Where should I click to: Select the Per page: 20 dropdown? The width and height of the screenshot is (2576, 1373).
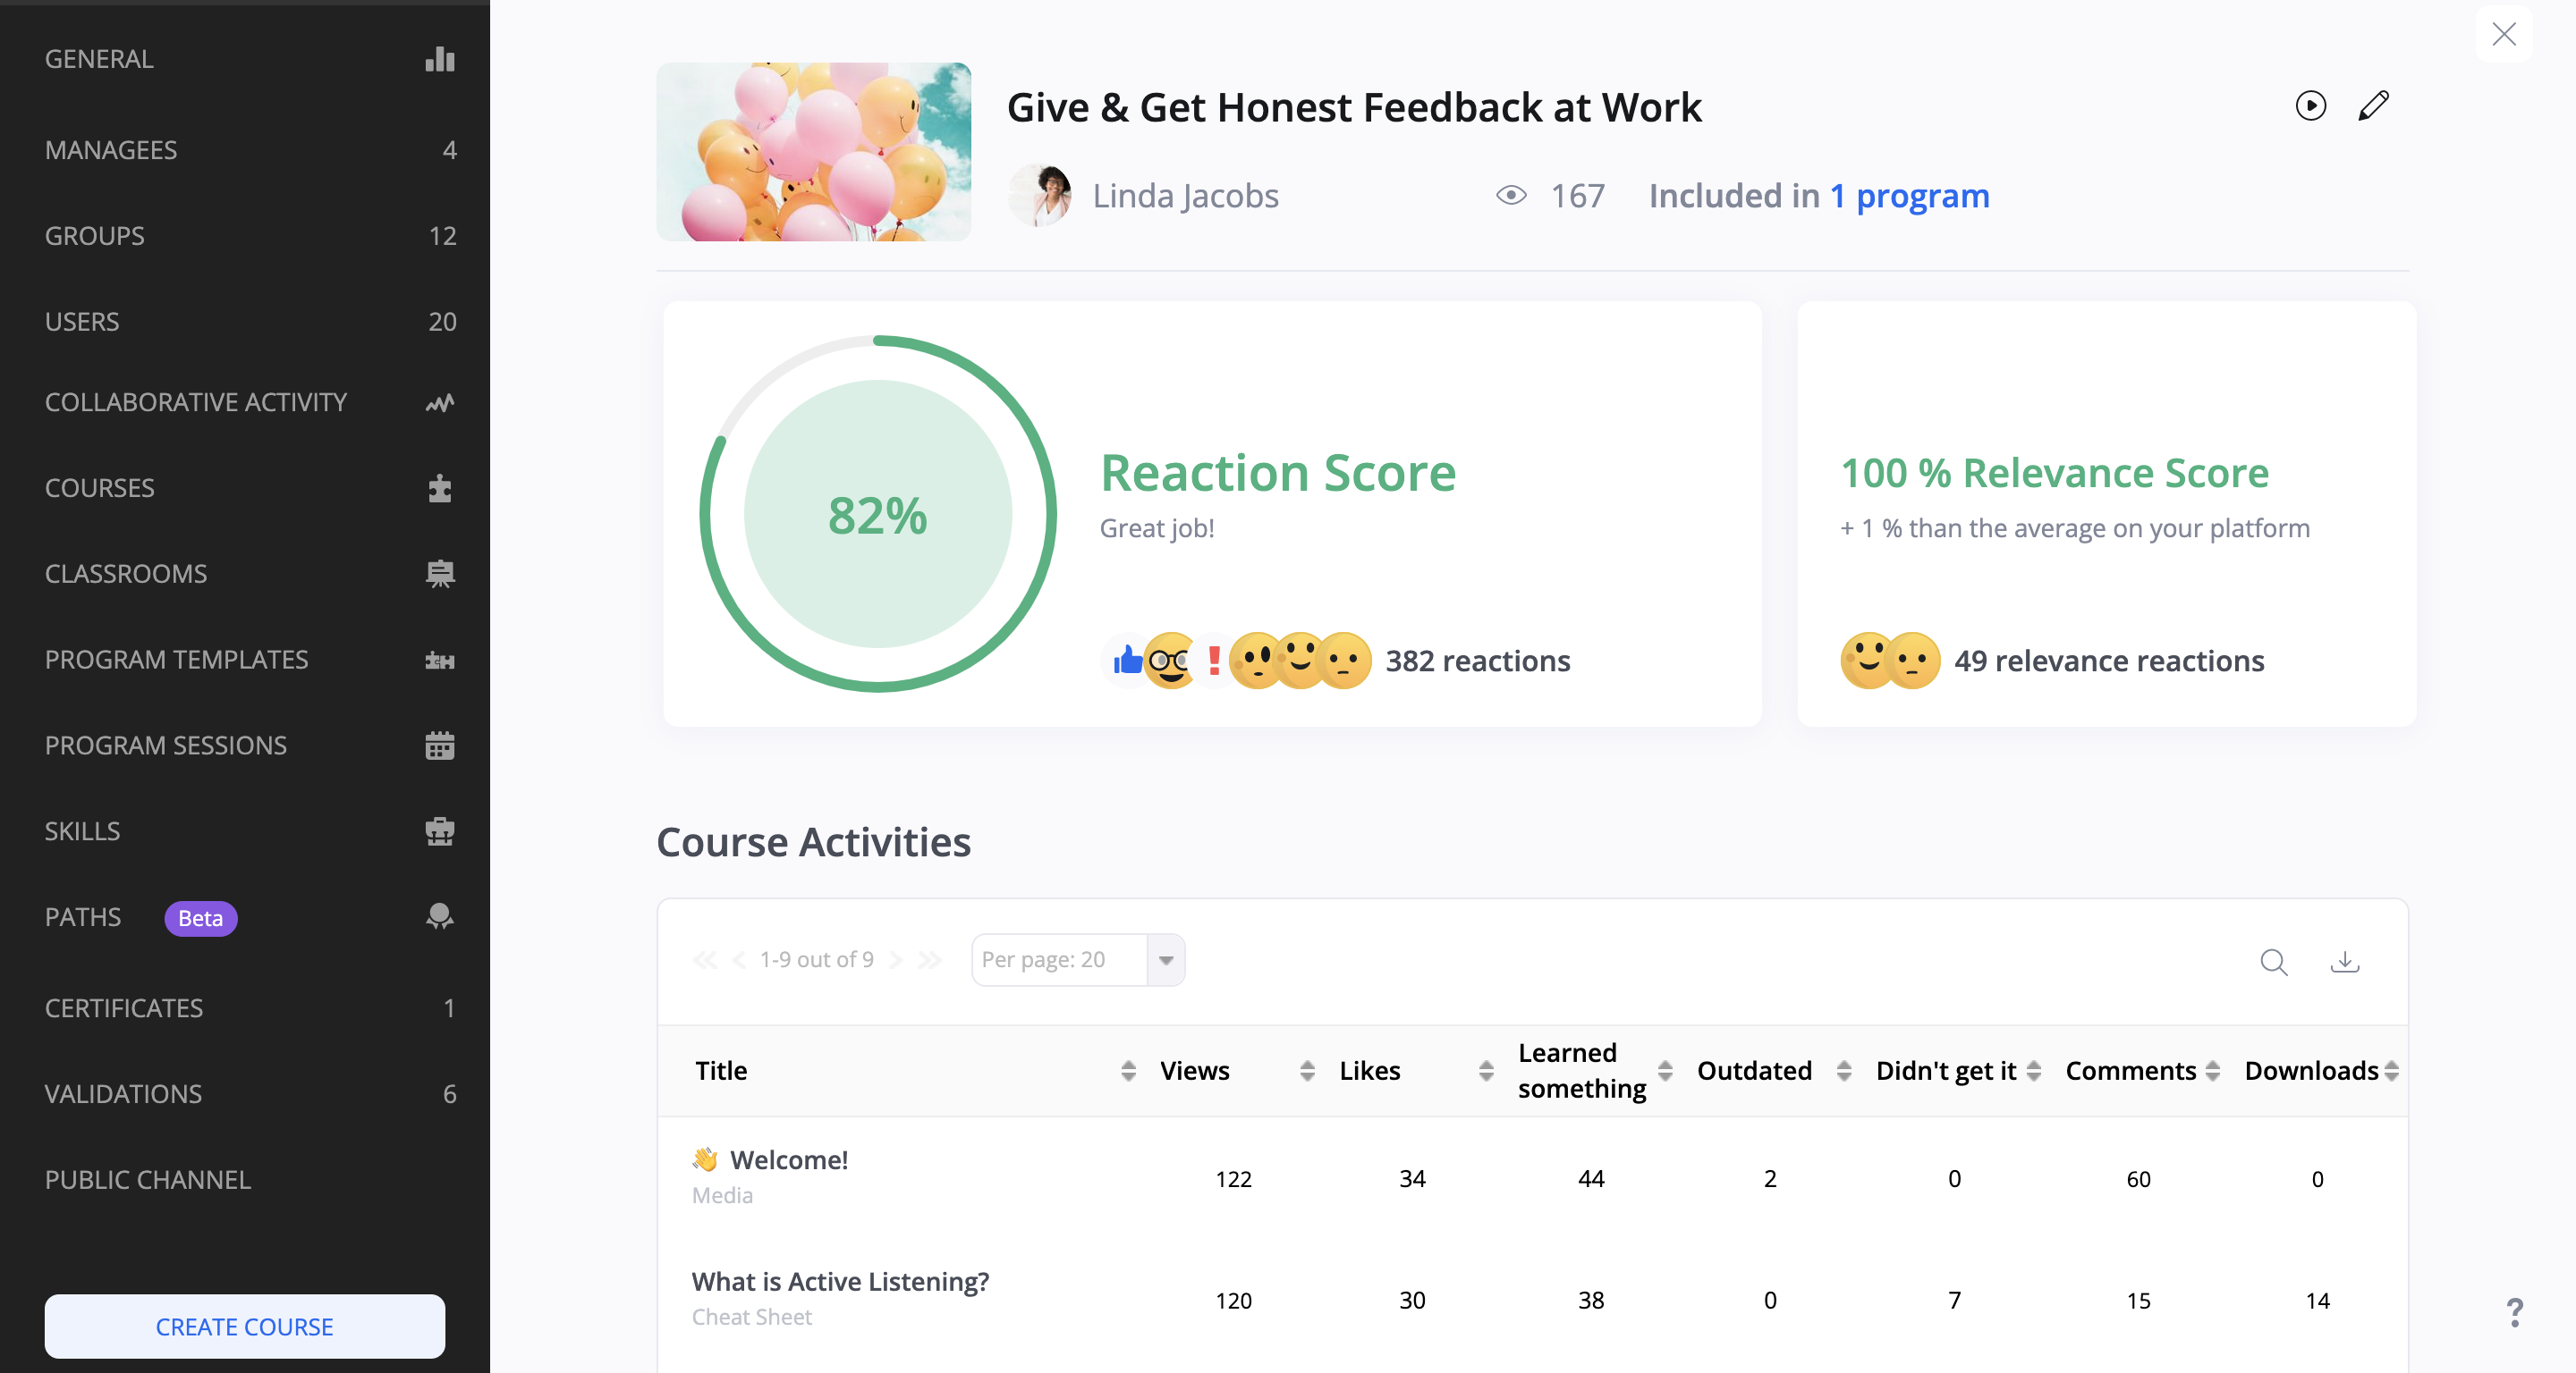click(1080, 957)
